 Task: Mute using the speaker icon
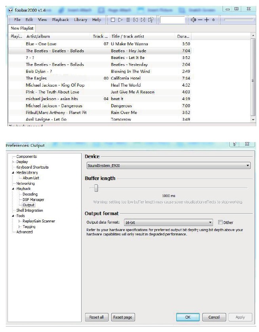tap(193, 20)
